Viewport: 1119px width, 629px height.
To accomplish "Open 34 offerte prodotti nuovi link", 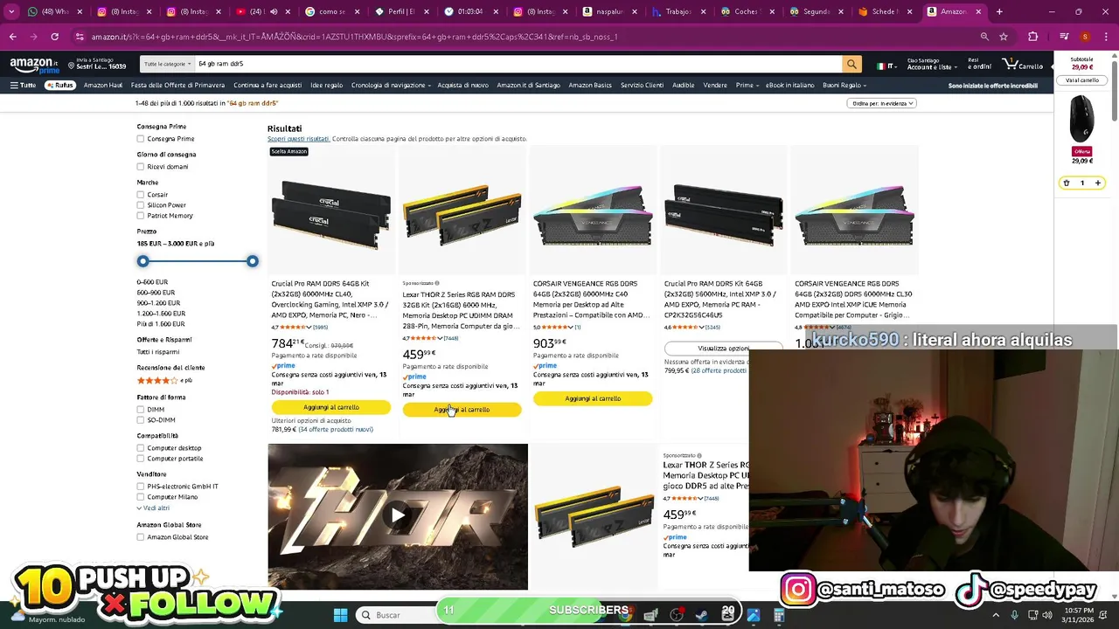I will [x=336, y=430].
